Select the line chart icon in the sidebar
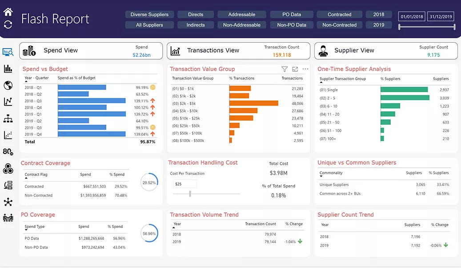Viewport: 461px width, 268px height. click(8, 102)
